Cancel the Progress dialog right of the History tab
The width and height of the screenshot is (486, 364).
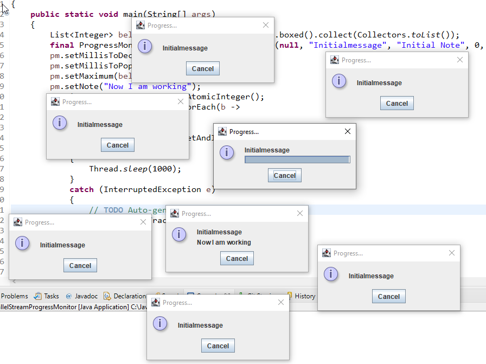[x=389, y=296]
